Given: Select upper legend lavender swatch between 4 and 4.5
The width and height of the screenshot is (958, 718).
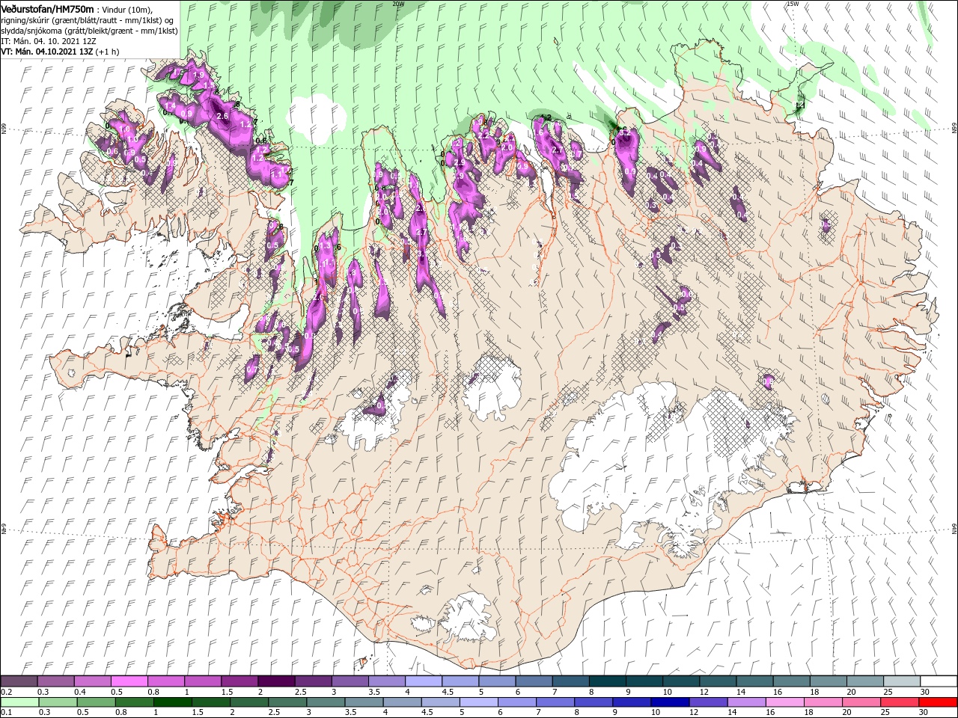Looking at the screenshot, I should (423, 681).
